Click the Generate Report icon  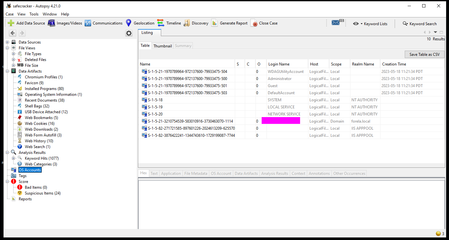click(214, 23)
